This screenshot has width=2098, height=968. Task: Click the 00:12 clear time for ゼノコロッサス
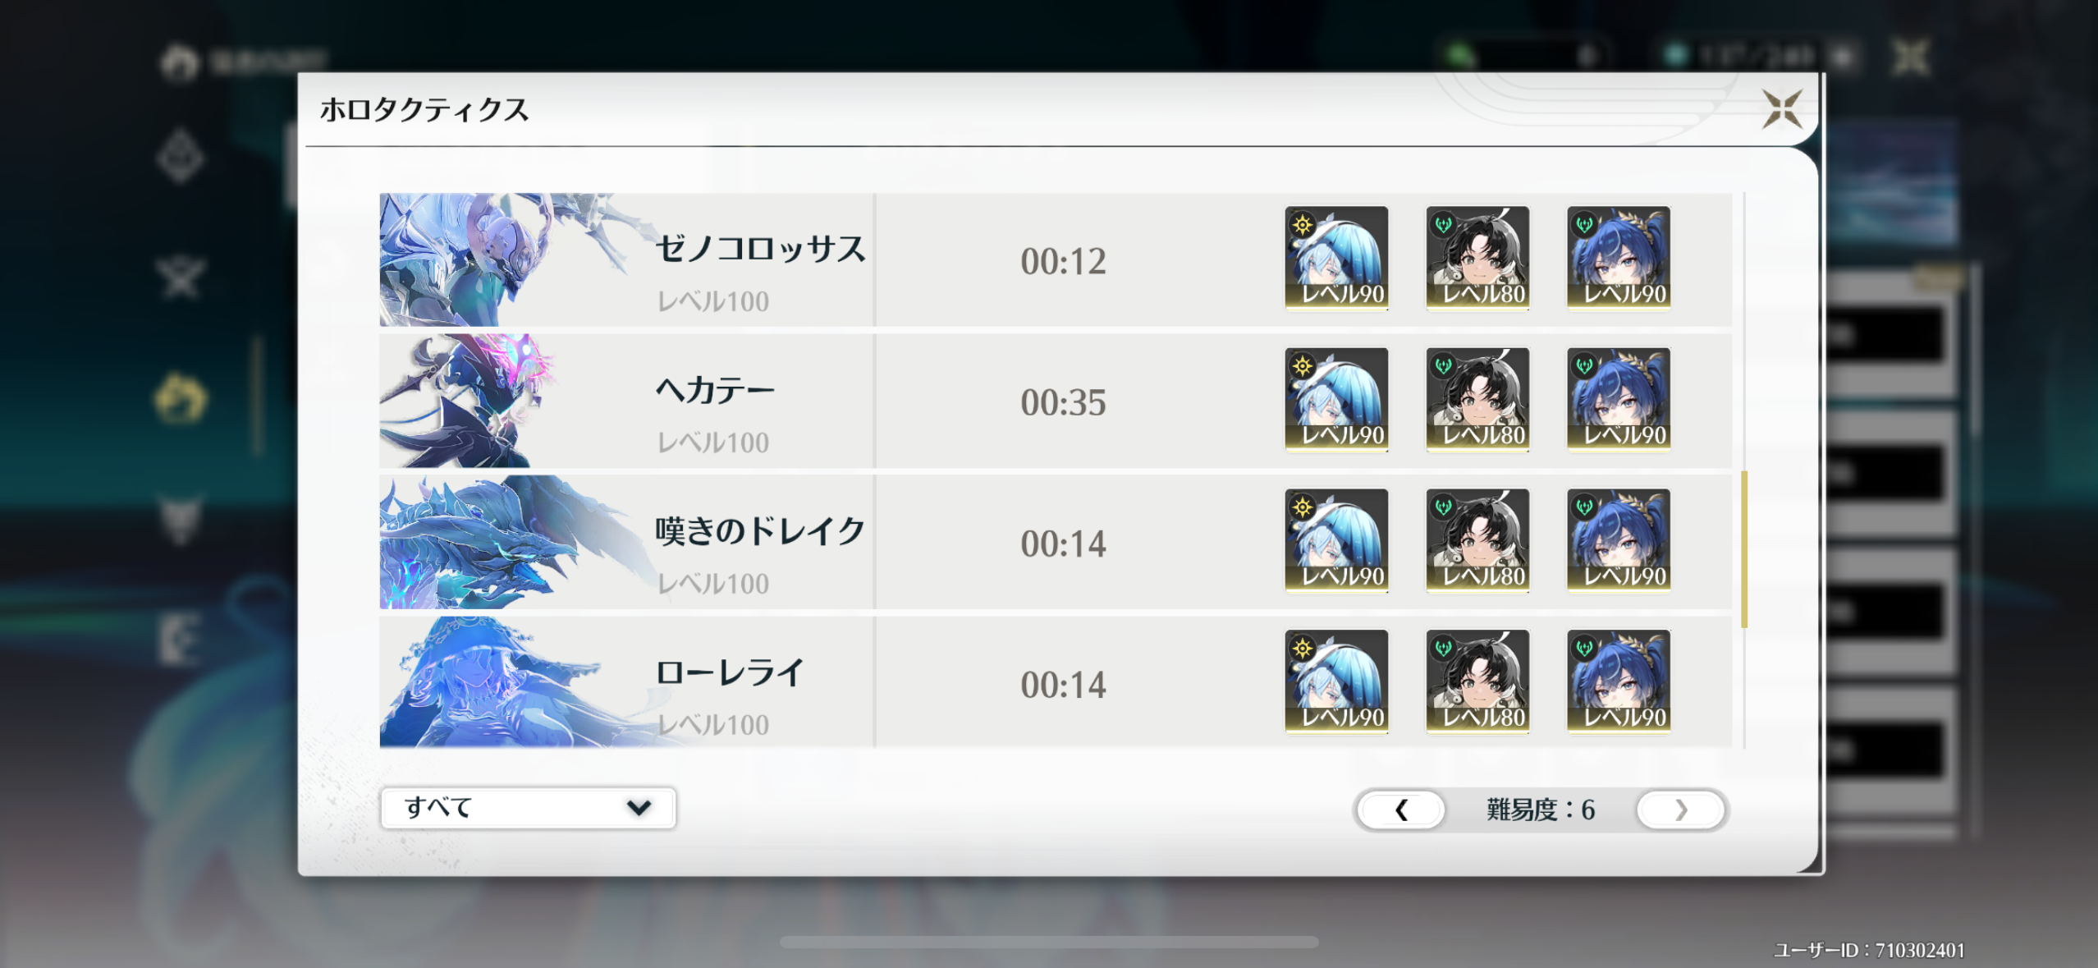(1063, 262)
